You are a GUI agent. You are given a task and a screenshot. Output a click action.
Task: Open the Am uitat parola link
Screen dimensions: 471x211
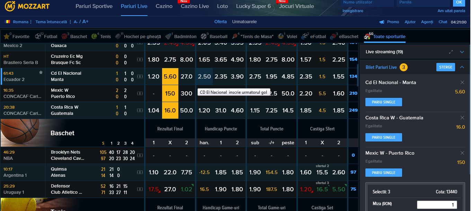[451, 11]
